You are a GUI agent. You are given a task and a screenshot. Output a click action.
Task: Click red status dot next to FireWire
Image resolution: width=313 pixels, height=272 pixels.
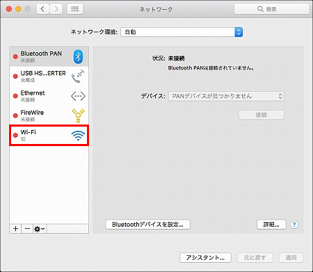(15, 115)
